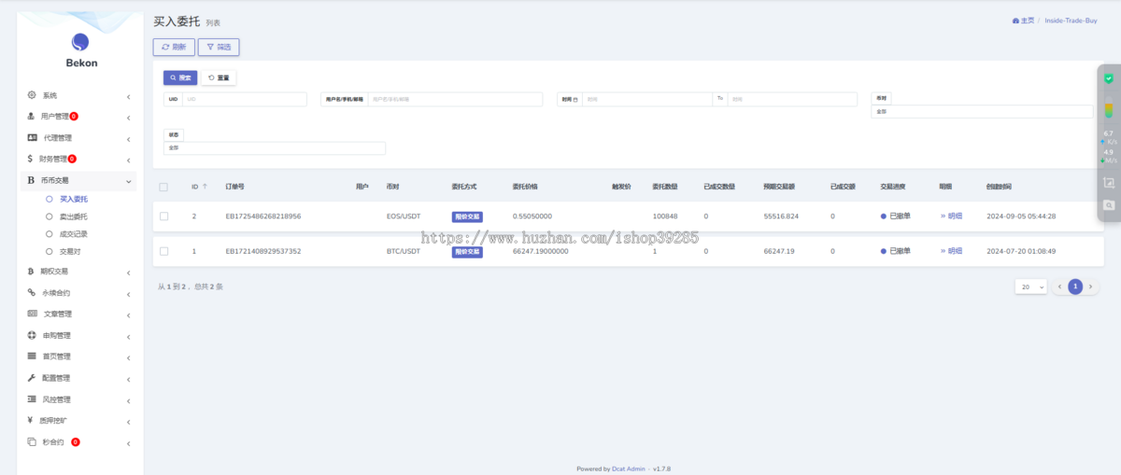Click the 筛选 filter button

[219, 47]
